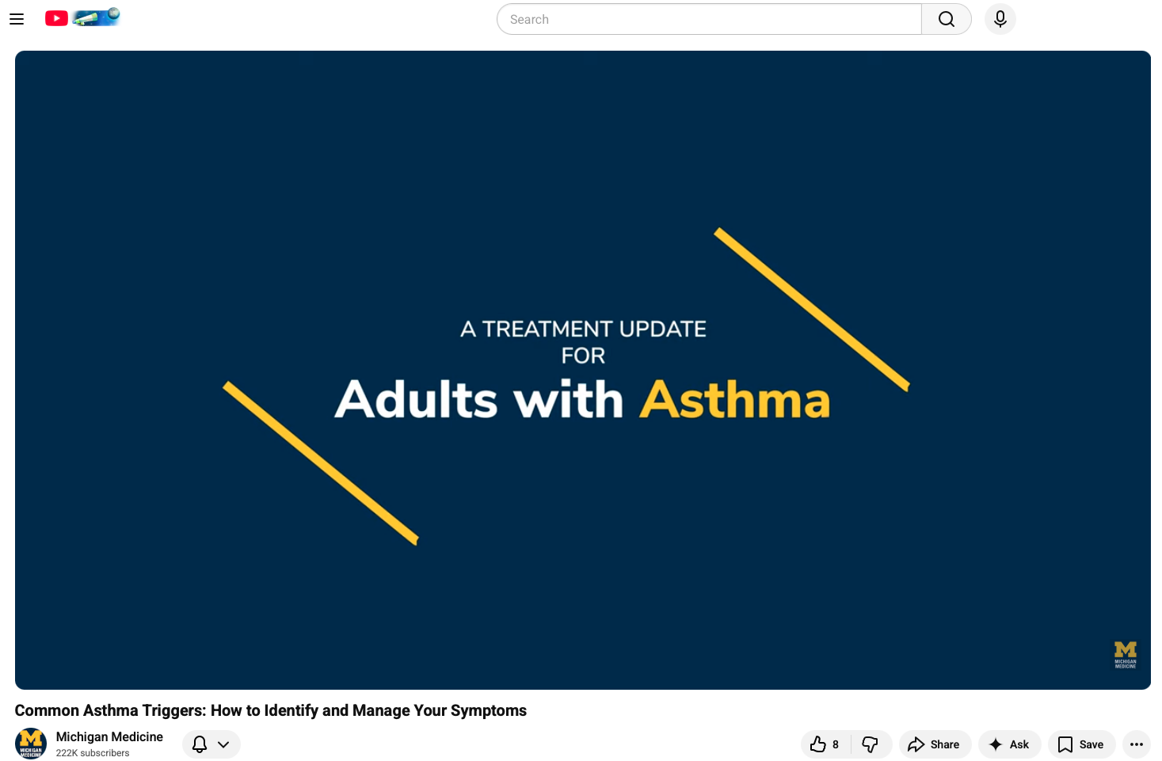Dislike the video with thumbs down
This screenshot has height=761, width=1162.
(x=870, y=744)
